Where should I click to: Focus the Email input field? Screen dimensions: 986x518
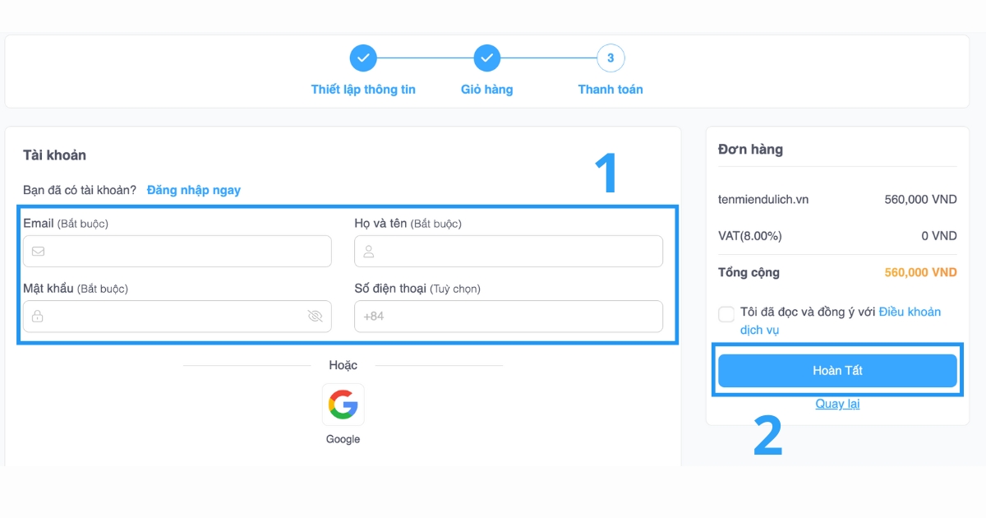[x=185, y=252]
